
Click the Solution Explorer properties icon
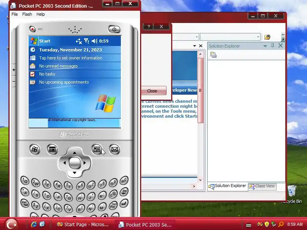click(213, 55)
